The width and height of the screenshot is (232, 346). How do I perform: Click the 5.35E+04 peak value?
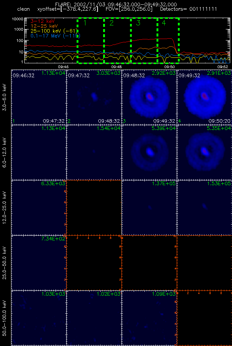point(219,128)
